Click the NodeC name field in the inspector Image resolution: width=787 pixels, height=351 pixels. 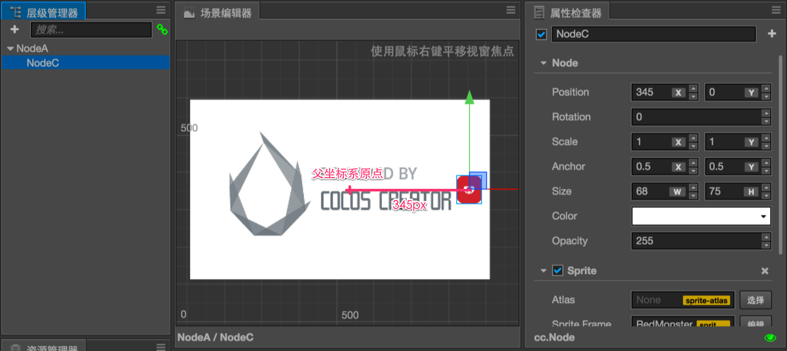pyautogui.click(x=653, y=34)
